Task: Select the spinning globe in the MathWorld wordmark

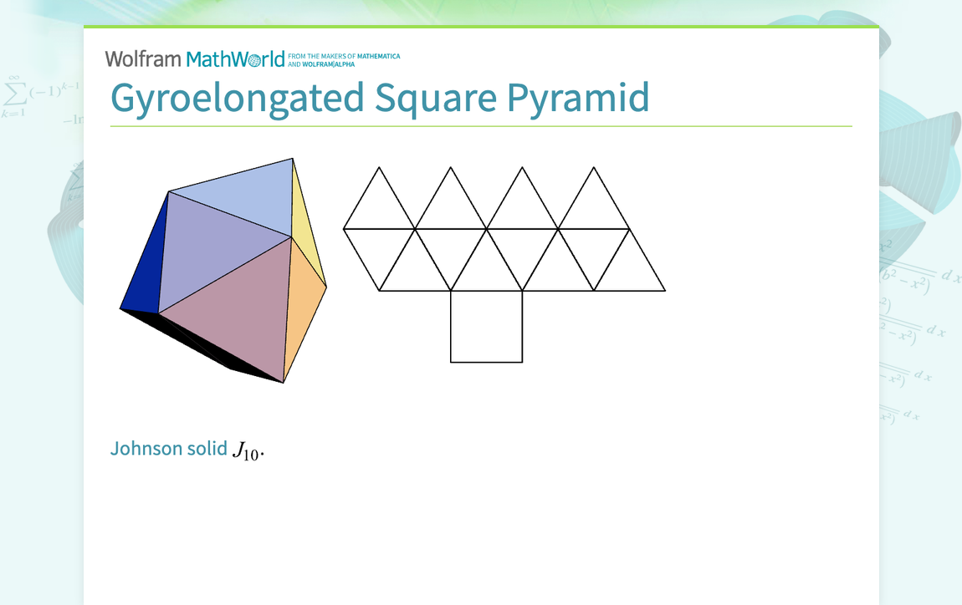Action: pyautogui.click(x=255, y=58)
